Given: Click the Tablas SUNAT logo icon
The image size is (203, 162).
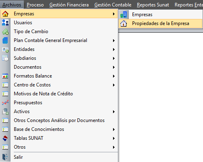Looking at the screenshot, I should click(x=5, y=138).
